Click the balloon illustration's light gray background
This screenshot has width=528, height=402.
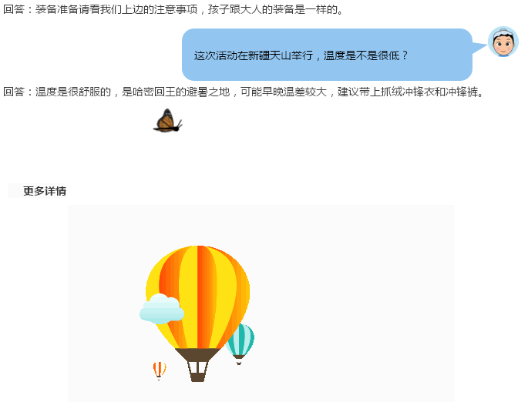point(354,303)
